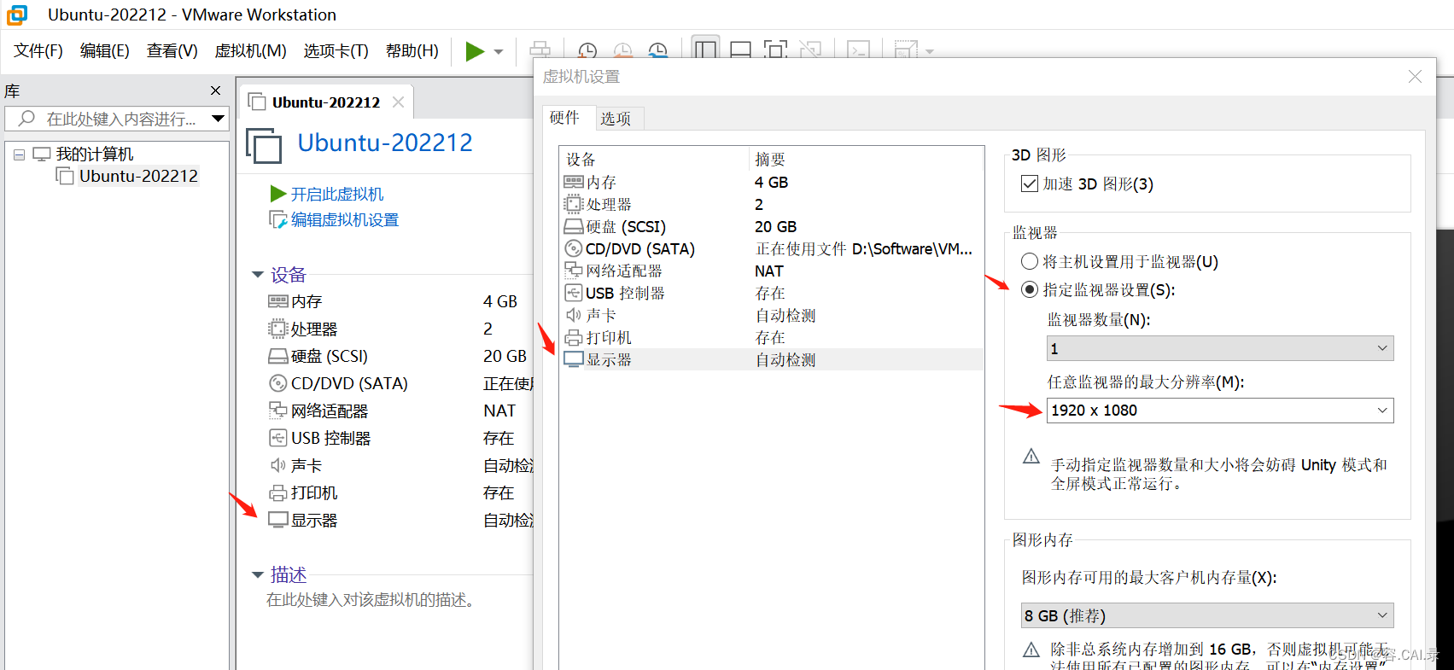Image resolution: width=1454 pixels, height=670 pixels.
Task: Select 处理器 row in dialog device list
Action: (x=772, y=205)
